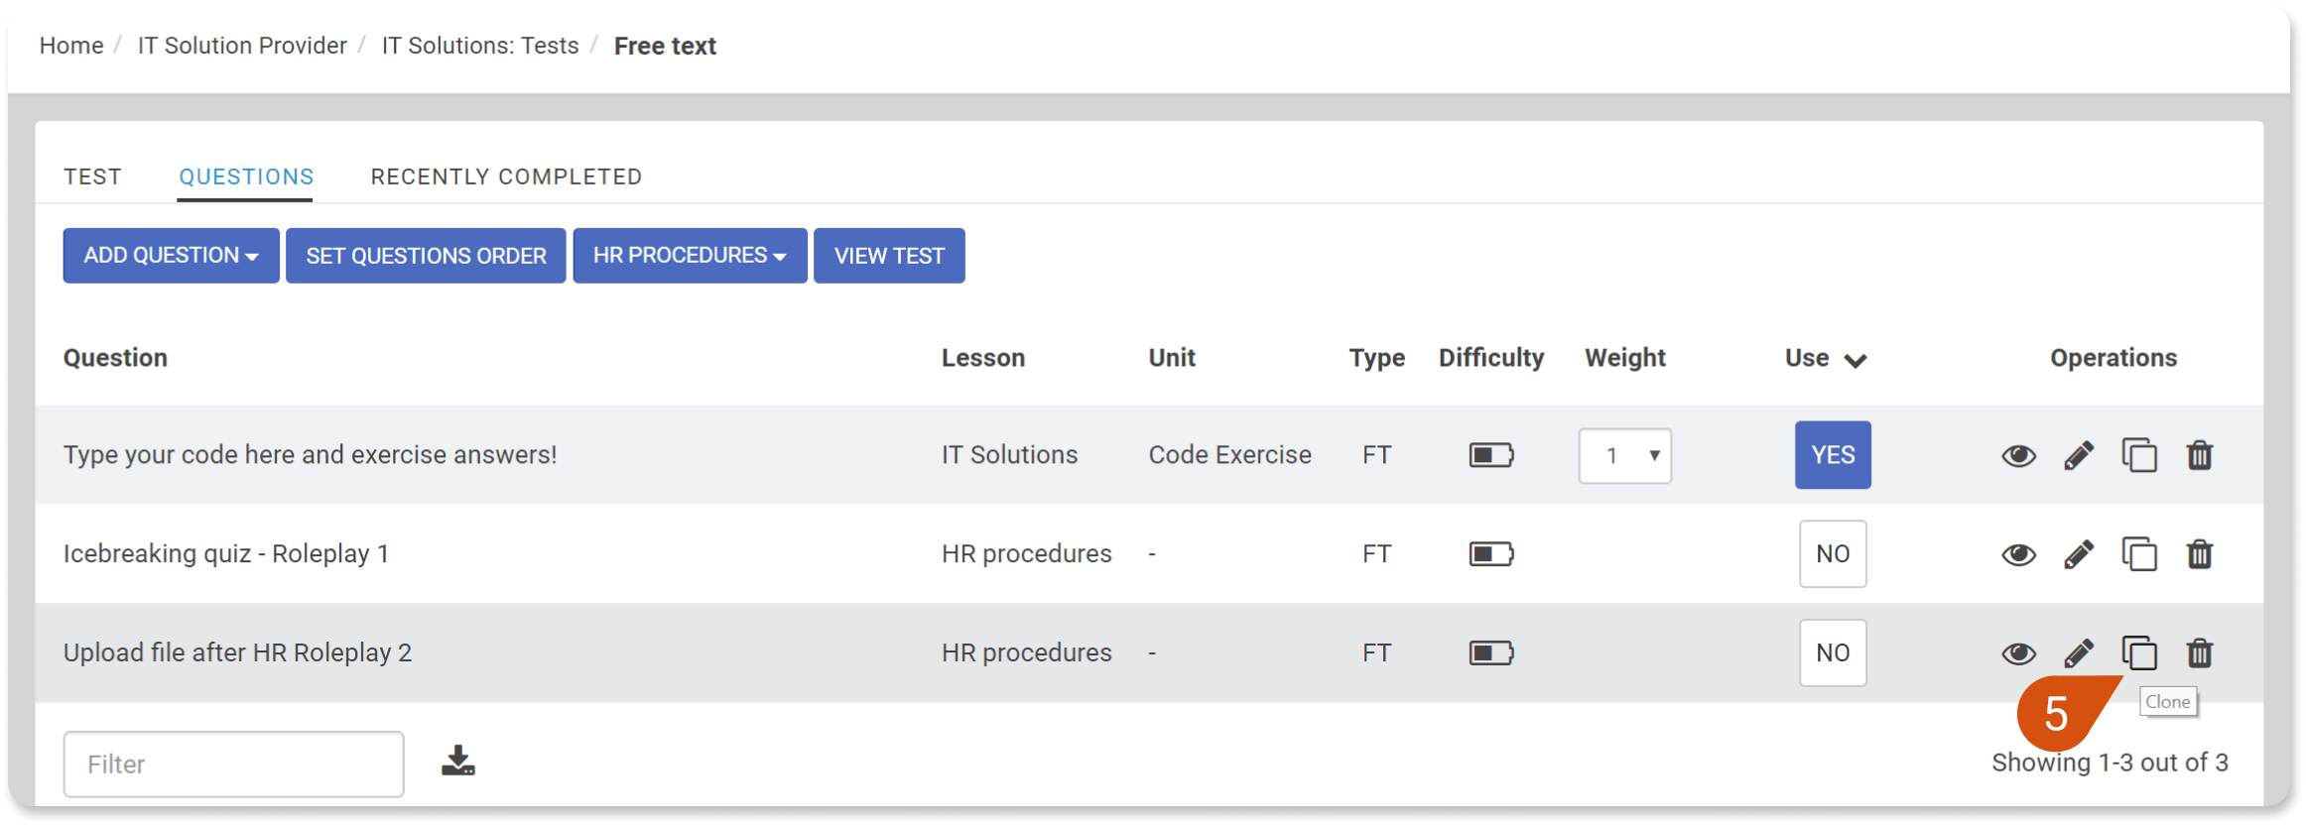Clone the Upload file after HR Roleplay 2 question
Image resolution: width=2306 pixels, height=826 pixels.
point(2139,653)
